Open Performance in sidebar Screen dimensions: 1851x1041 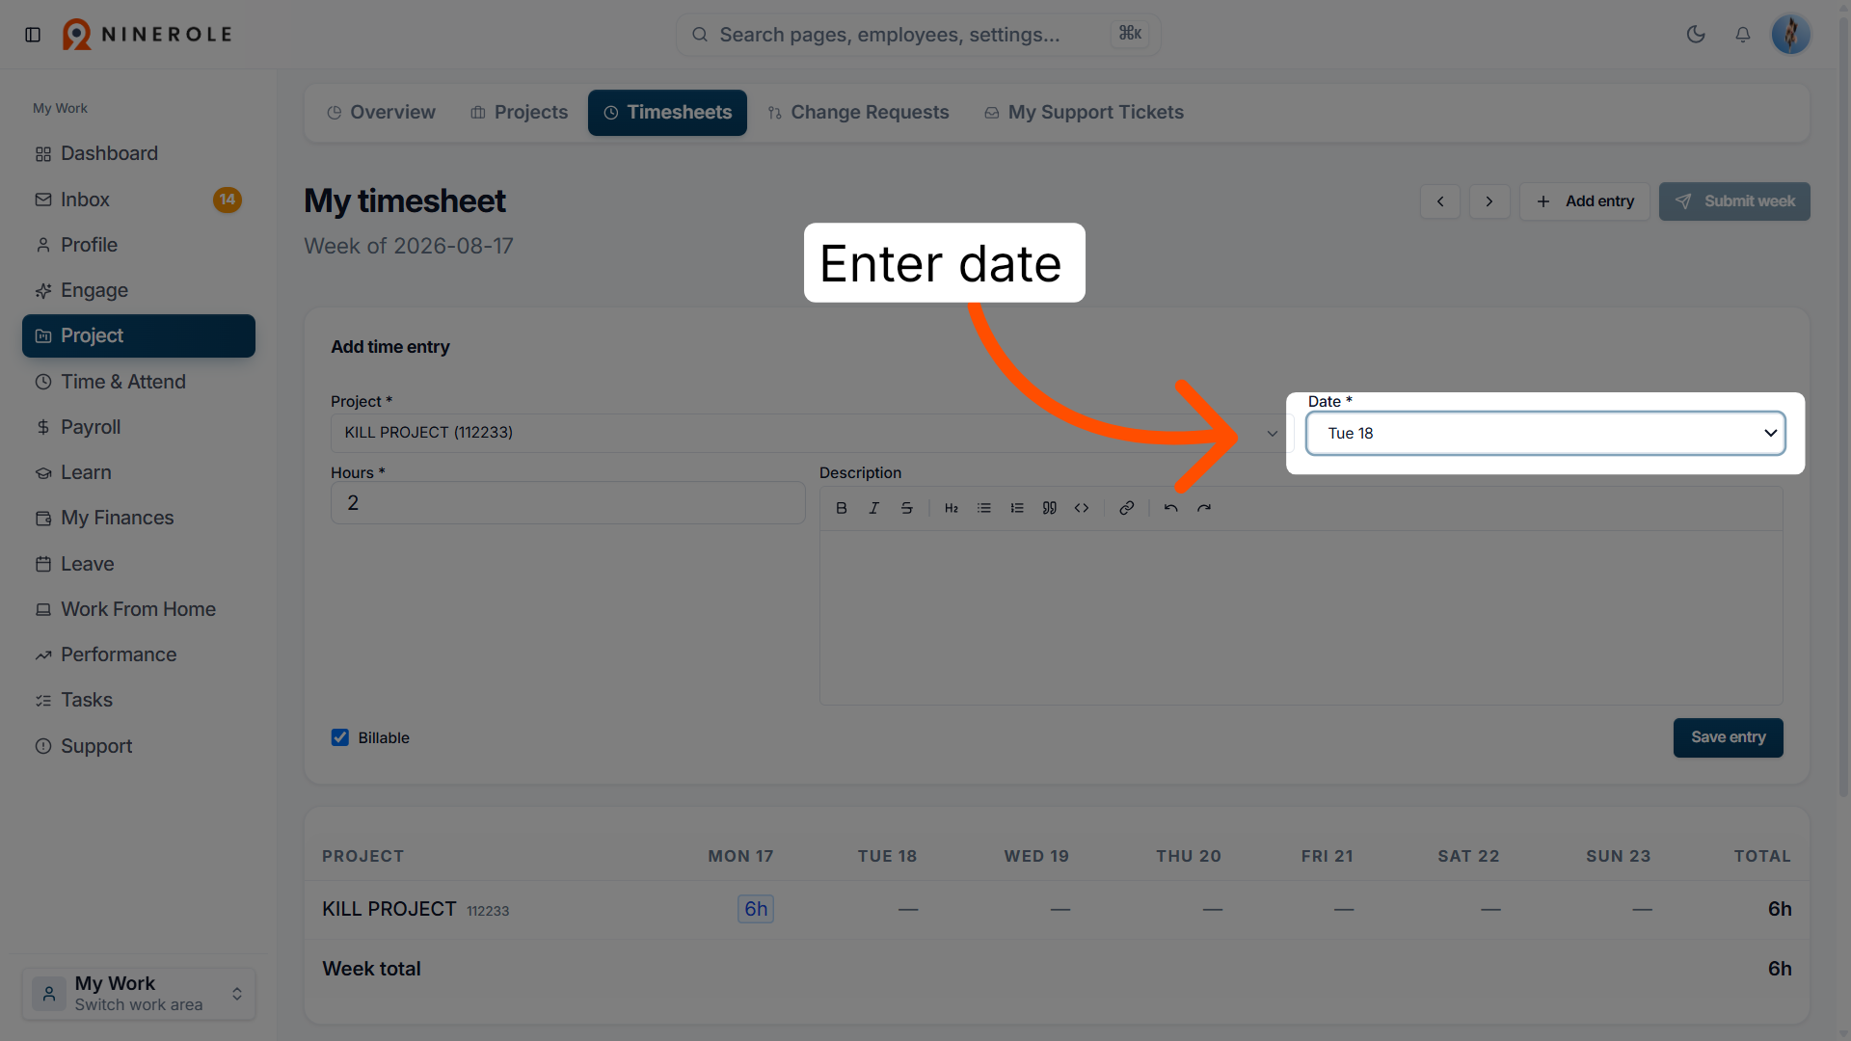(x=139, y=654)
